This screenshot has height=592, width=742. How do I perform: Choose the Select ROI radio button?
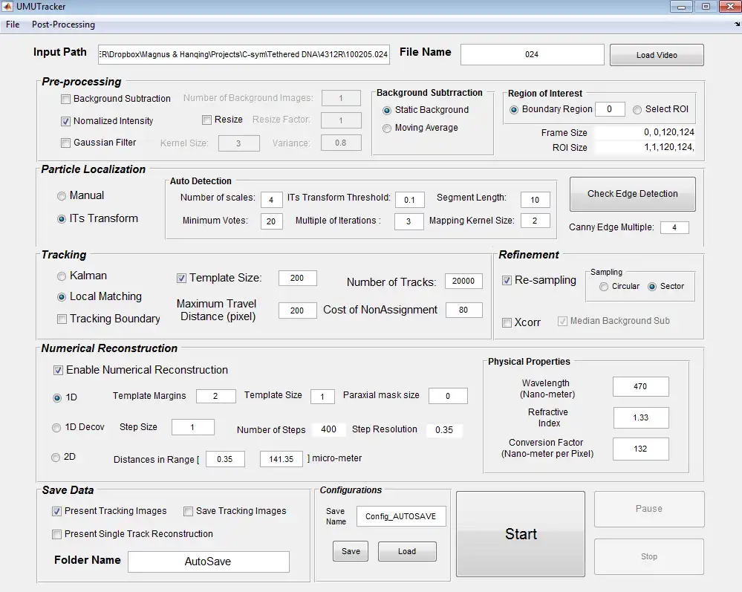pyautogui.click(x=637, y=110)
